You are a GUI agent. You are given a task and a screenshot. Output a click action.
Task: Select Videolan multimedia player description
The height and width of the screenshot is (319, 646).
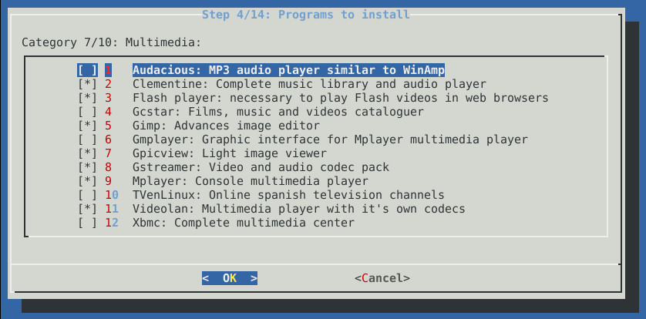(x=298, y=209)
